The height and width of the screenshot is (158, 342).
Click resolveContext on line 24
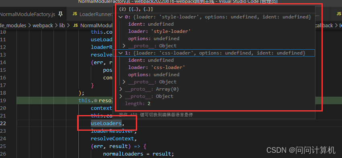[x=112, y=139]
